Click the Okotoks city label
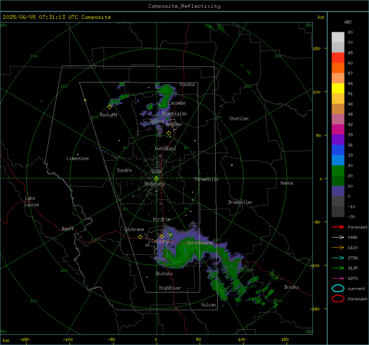 click(x=164, y=274)
